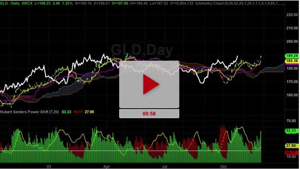Click the last price L=189.23
Viewport: 300px width, 169px height.
point(43,3)
